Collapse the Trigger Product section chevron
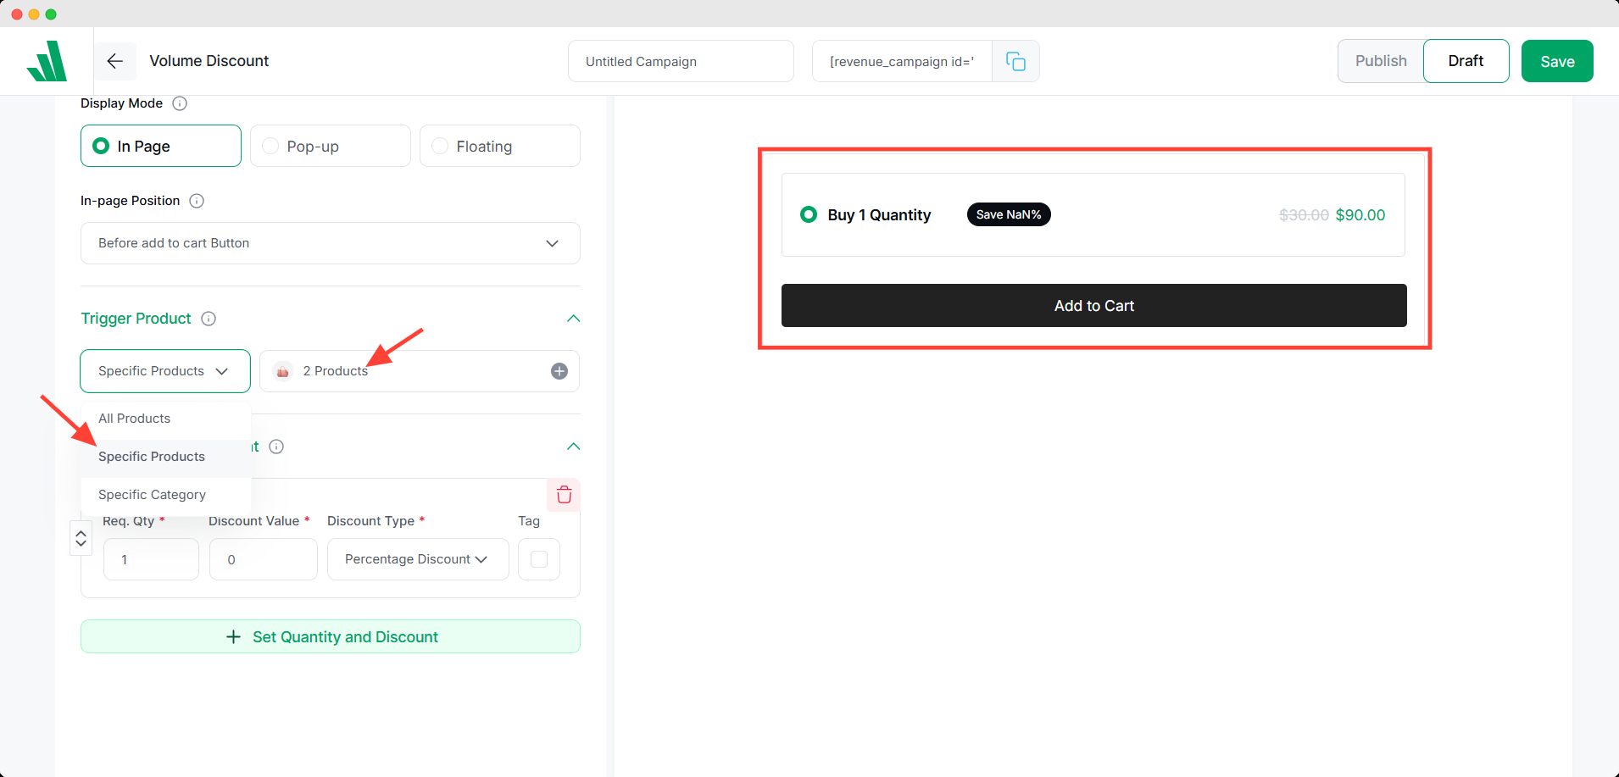The width and height of the screenshot is (1619, 777). 573,319
